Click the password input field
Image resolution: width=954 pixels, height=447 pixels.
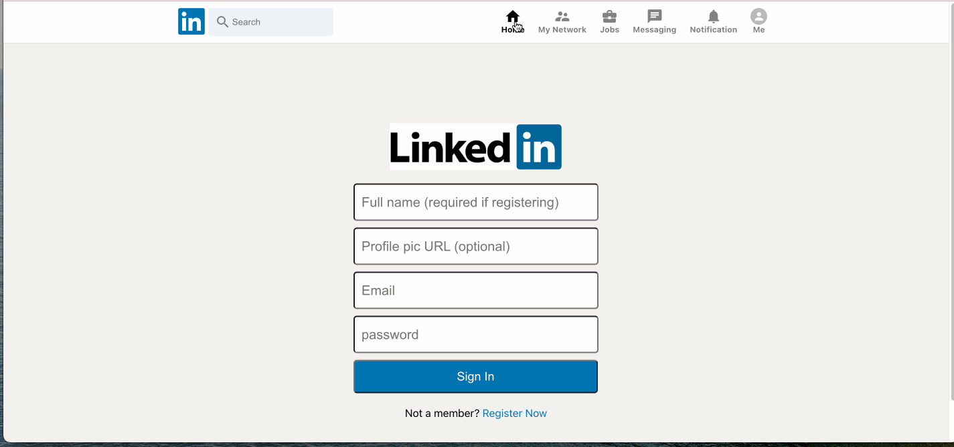tap(476, 334)
